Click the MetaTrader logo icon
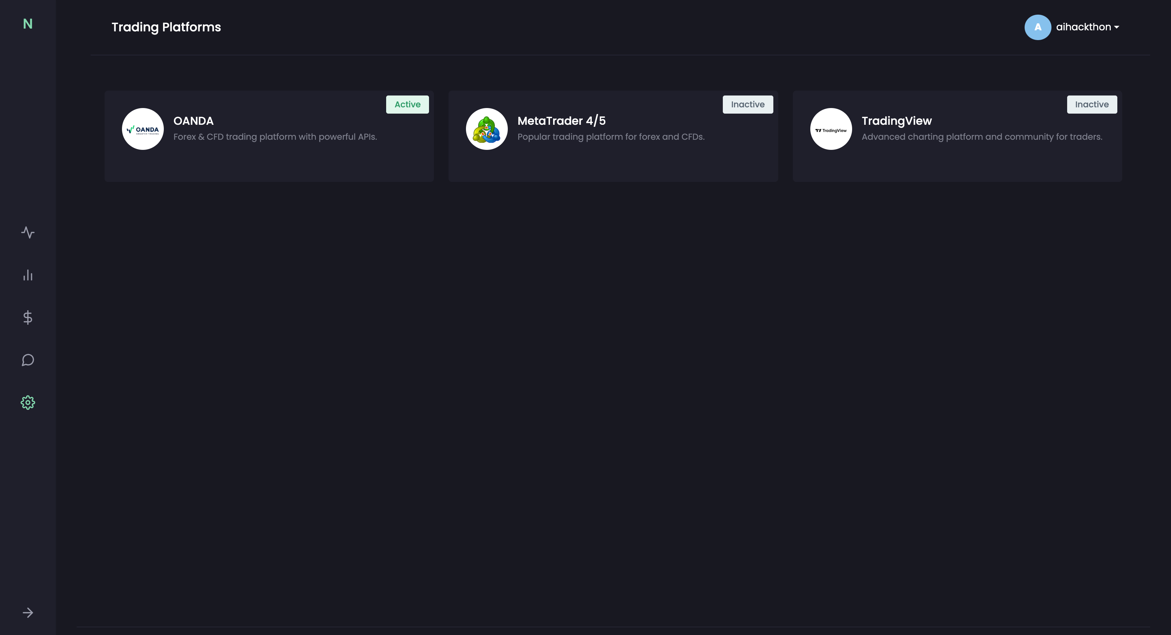1171x635 pixels. tap(487, 129)
